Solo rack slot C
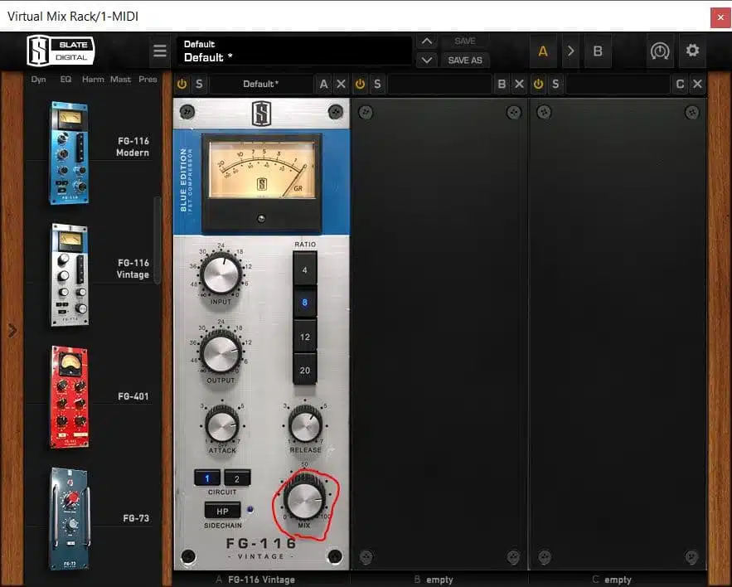Viewport: 732px width, 587px height. pyautogui.click(x=555, y=84)
